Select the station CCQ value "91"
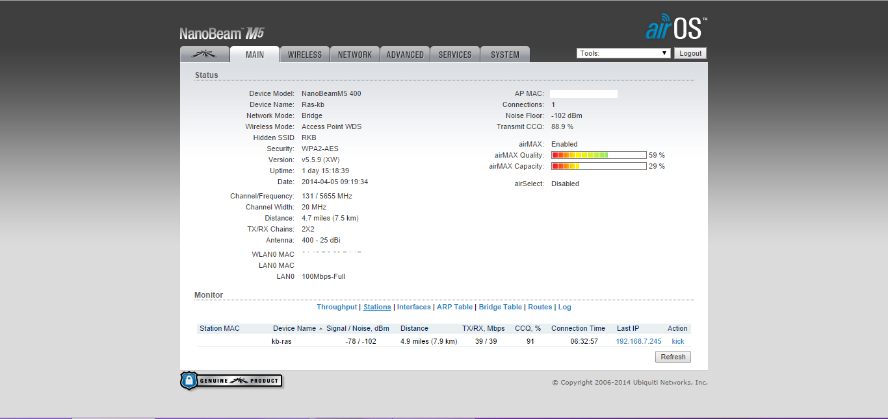Image resolution: width=888 pixels, height=419 pixels. (x=530, y=341)
